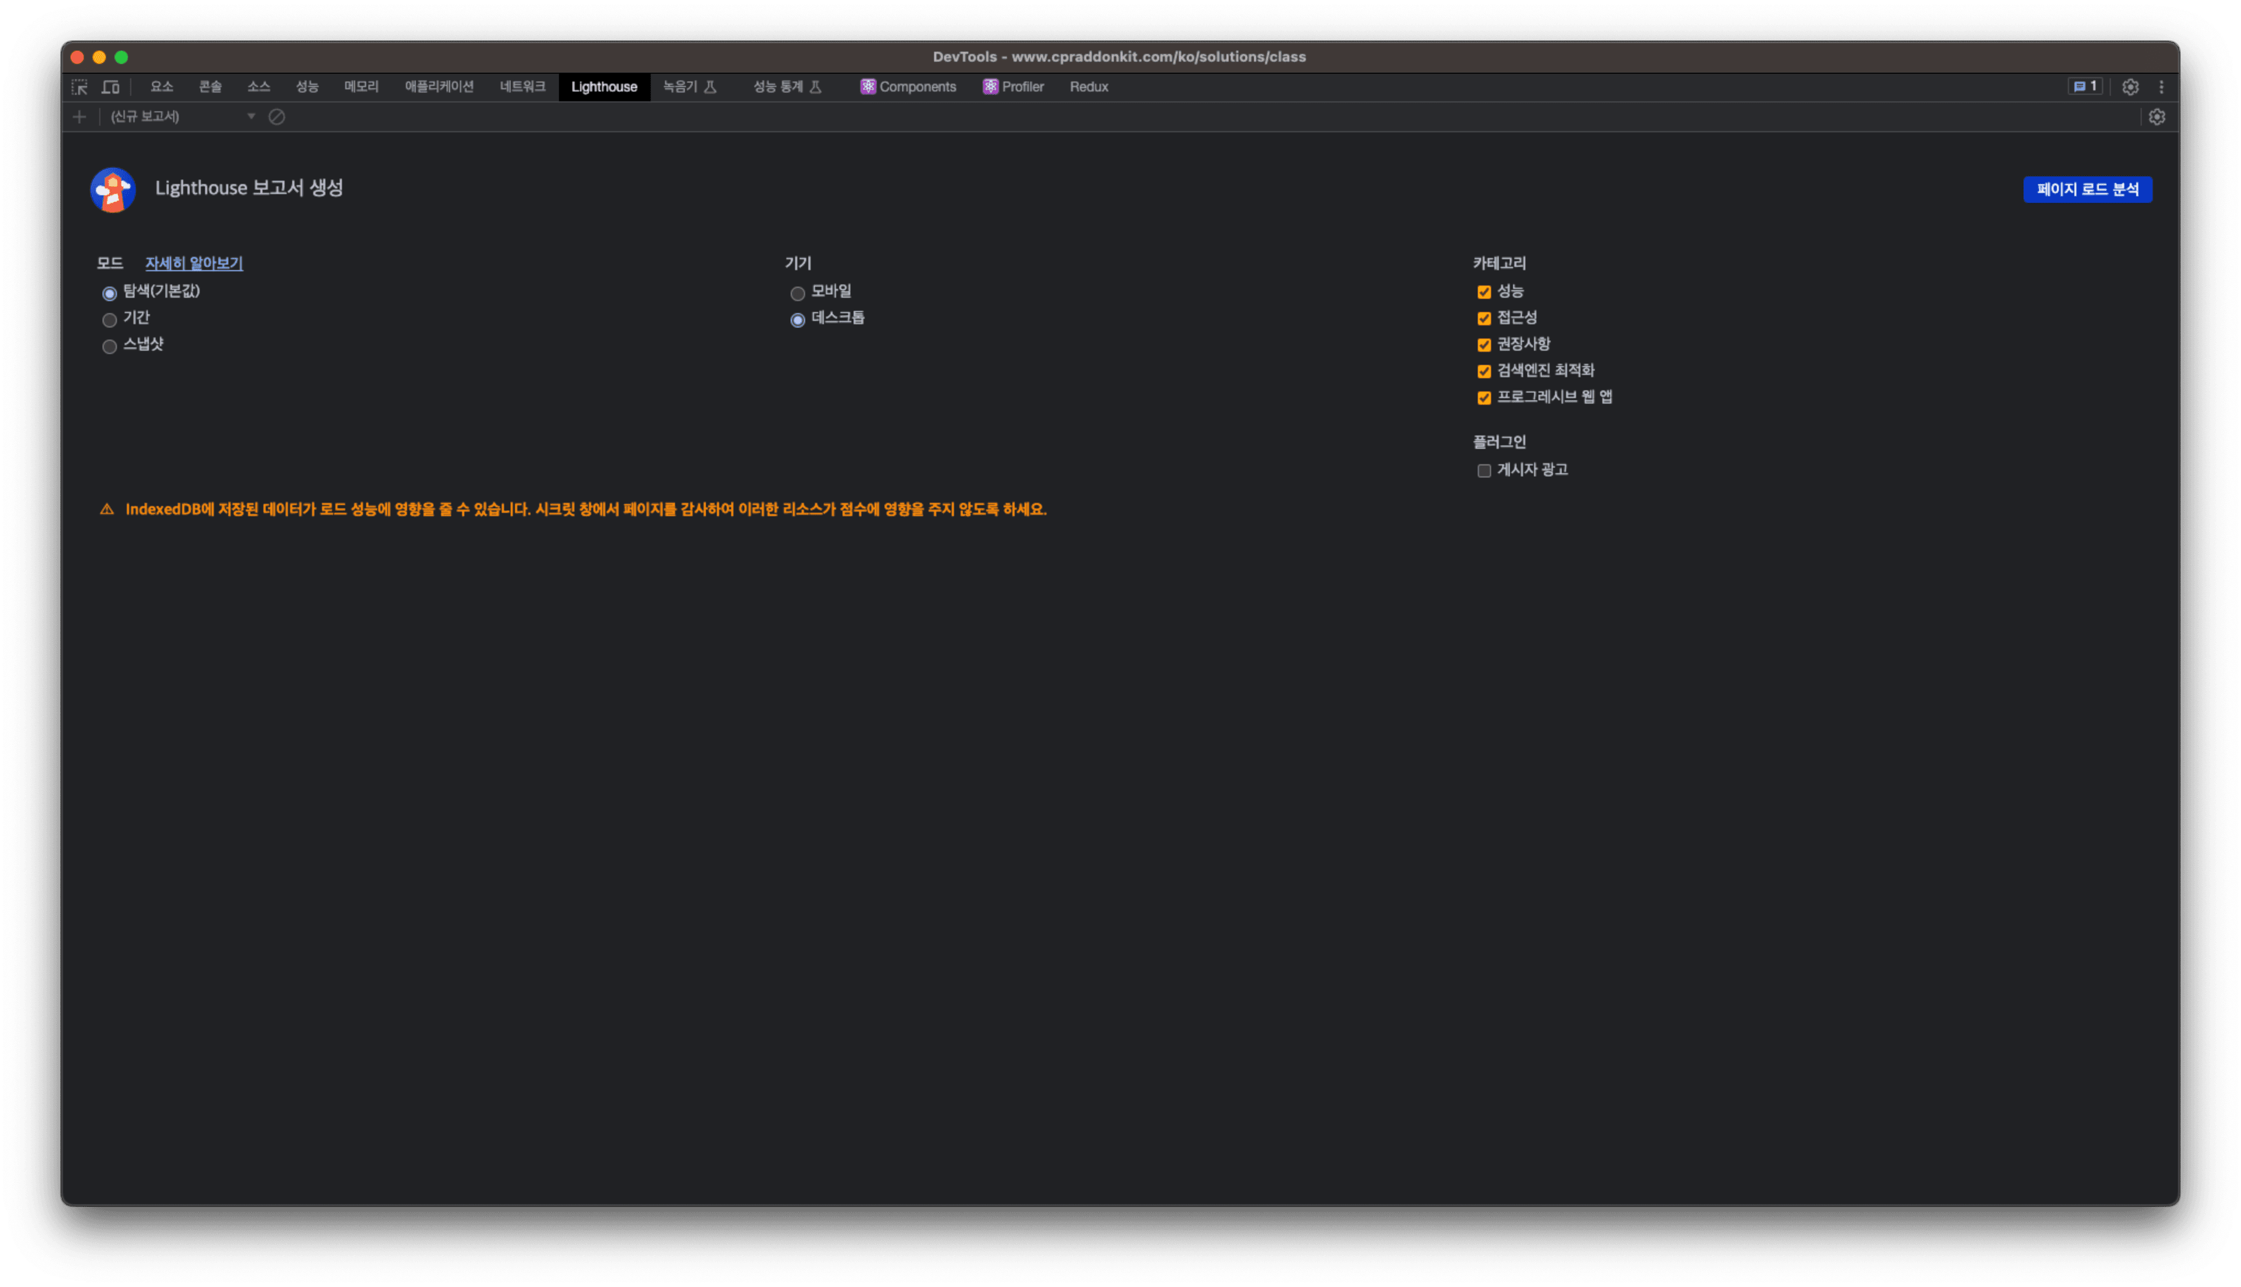Screen dimensions: 2241x1287
Task: Switch to the 네트워크 tab
Action: click(x=522, y=86)
